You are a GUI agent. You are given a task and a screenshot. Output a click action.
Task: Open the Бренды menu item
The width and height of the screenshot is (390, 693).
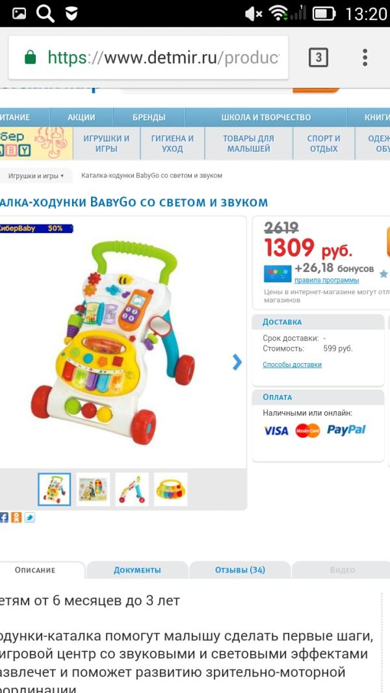click(x=149, y=118)
